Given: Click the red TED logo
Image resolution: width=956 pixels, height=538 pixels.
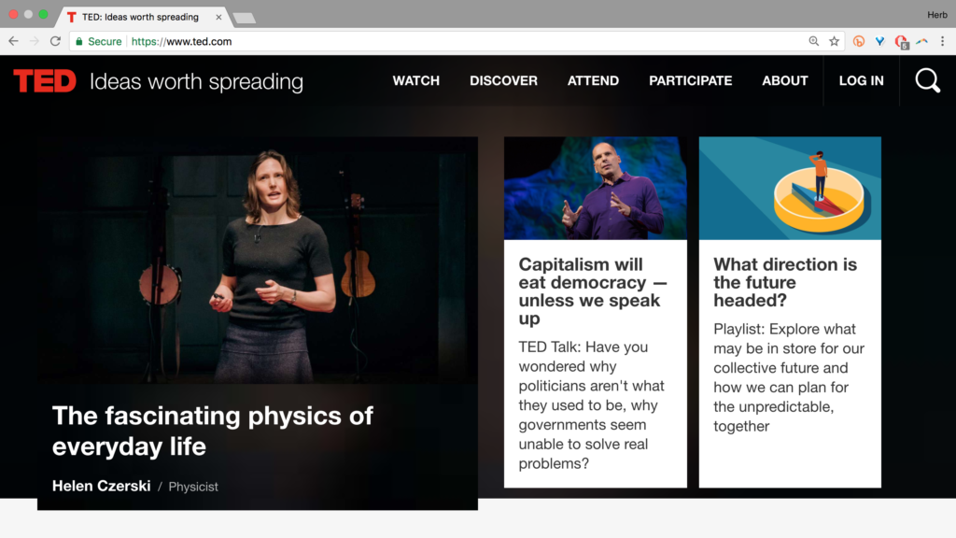Looking at the screenshot, I should click(x=45, y=80).
